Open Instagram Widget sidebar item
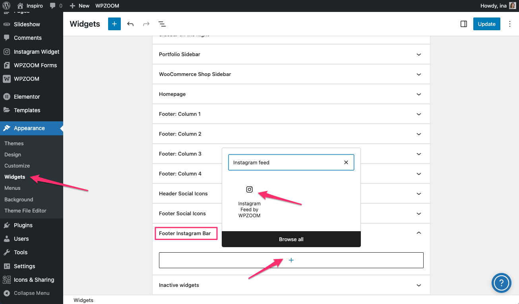Screen dimensions: 519x304 (31, 52)
